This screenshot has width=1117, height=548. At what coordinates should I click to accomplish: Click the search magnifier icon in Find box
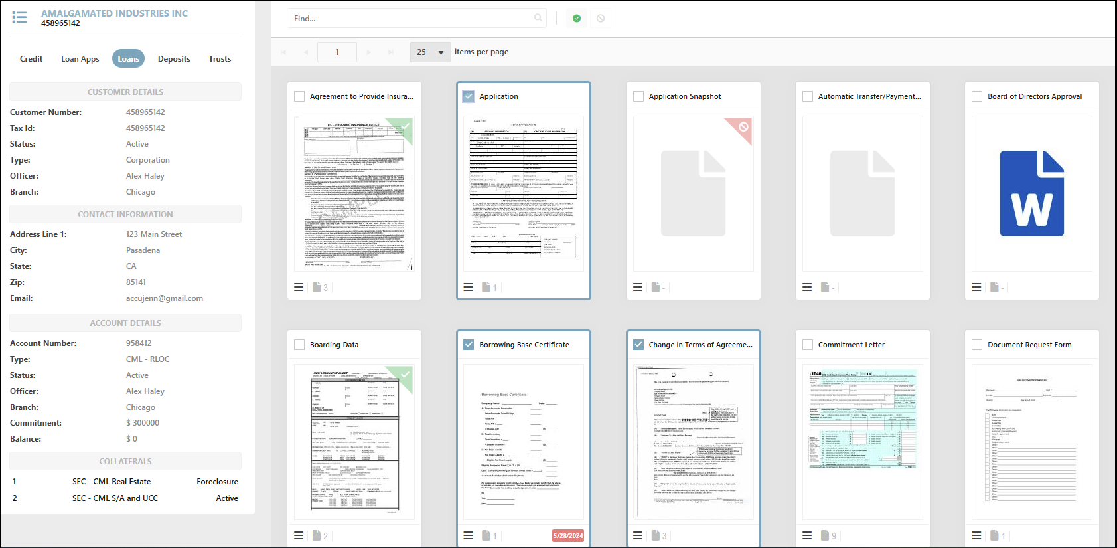538,18
